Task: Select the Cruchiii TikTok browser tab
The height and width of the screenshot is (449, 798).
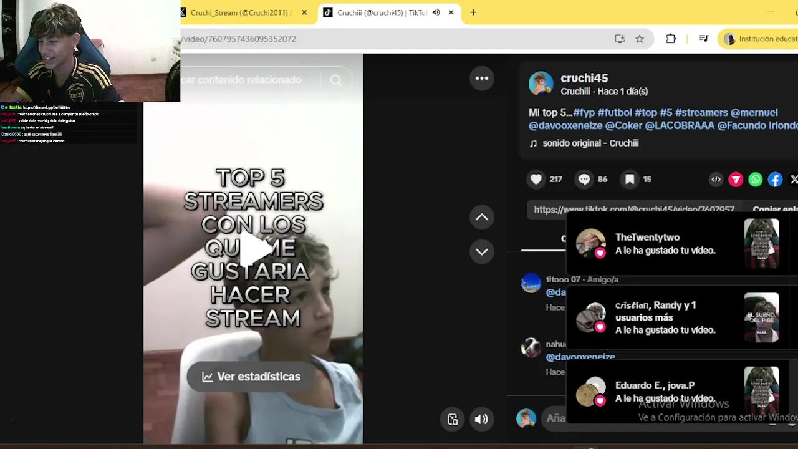Action: point(382,12)
